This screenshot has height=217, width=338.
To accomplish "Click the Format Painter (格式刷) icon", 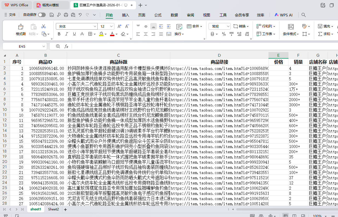I will pyautogui.click(x=21, y=27).
